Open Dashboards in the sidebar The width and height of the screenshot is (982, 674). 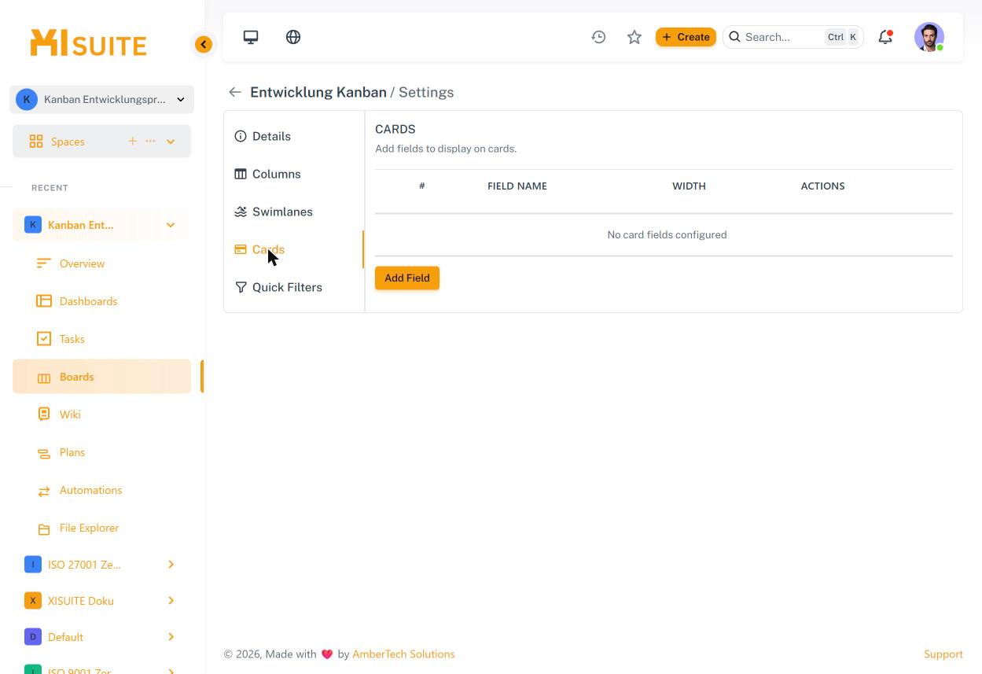101,301
